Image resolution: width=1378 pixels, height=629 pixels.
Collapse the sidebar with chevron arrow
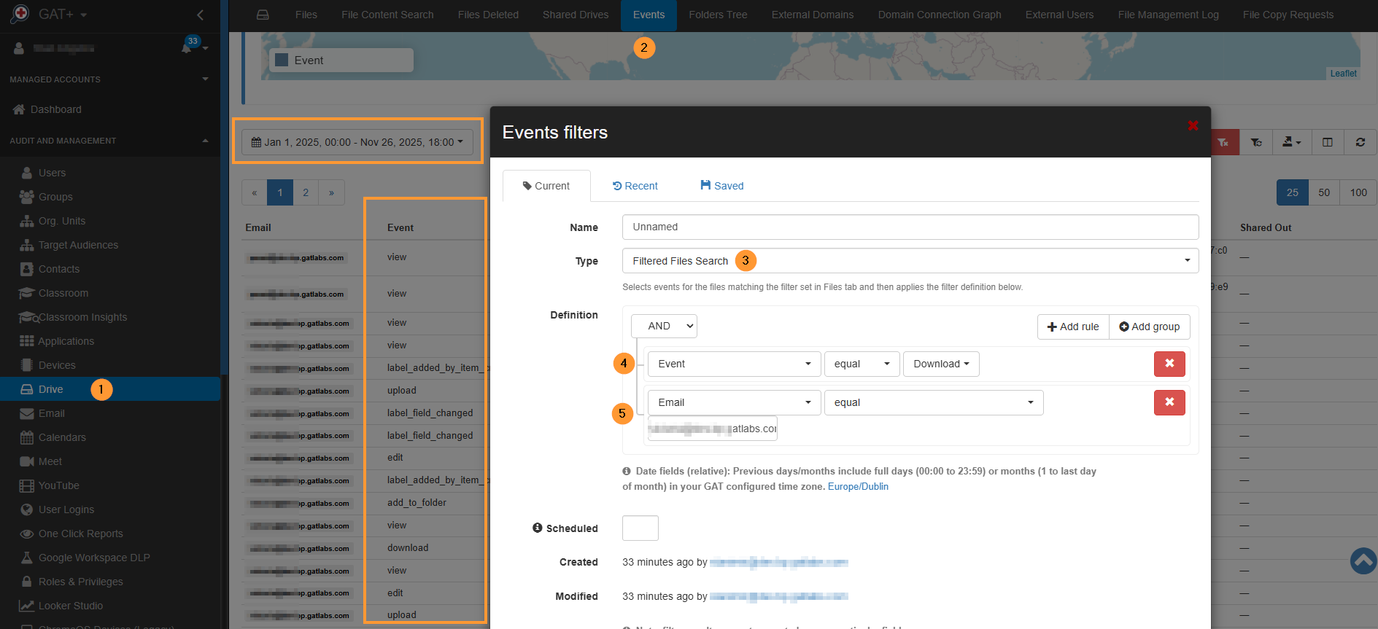click(x=201, y=15)
